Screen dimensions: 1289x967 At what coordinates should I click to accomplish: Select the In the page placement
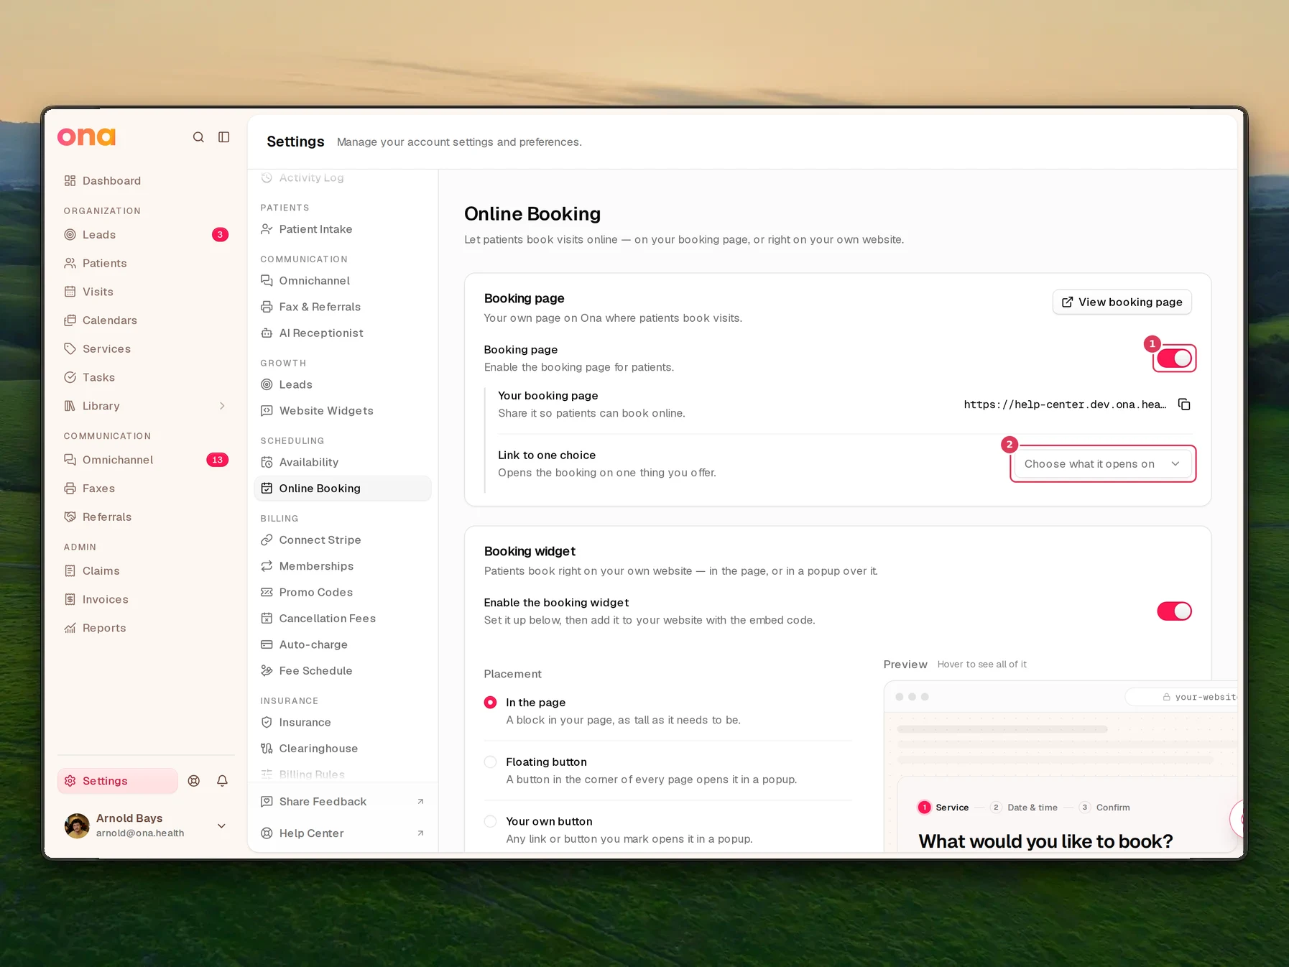(x=490, y=703)
